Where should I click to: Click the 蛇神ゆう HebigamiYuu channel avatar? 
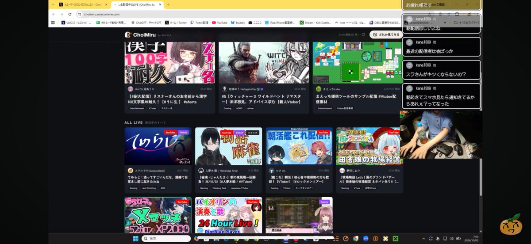[224, 88]
